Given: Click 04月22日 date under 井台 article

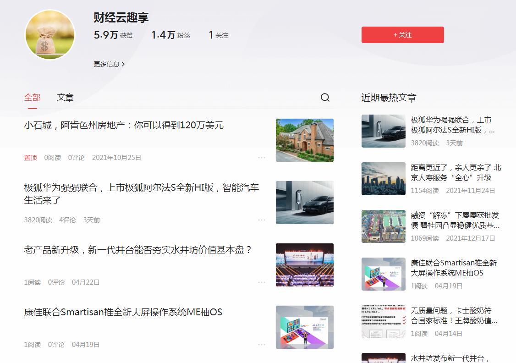Looking at the screenshot, I should [x=86, y=282].
